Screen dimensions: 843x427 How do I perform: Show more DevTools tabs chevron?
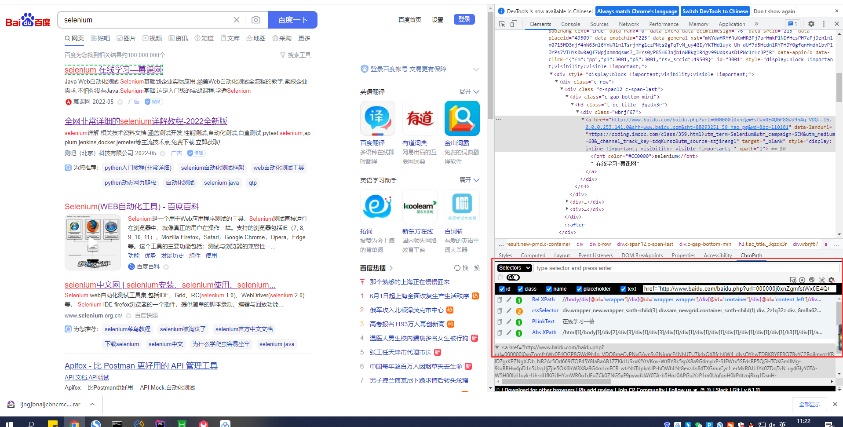point(756,24)
